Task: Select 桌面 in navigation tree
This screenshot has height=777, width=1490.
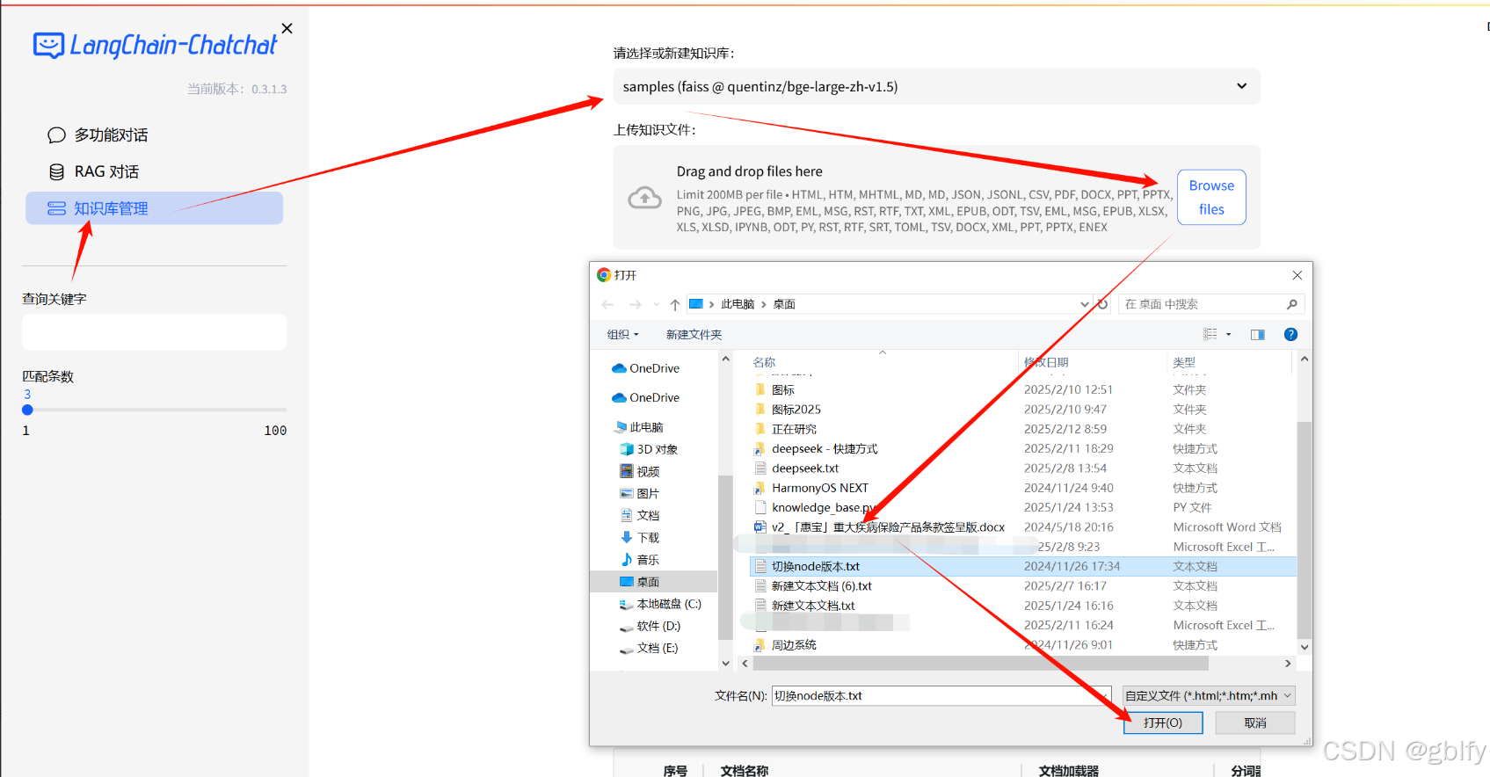Action: [654, 582]
